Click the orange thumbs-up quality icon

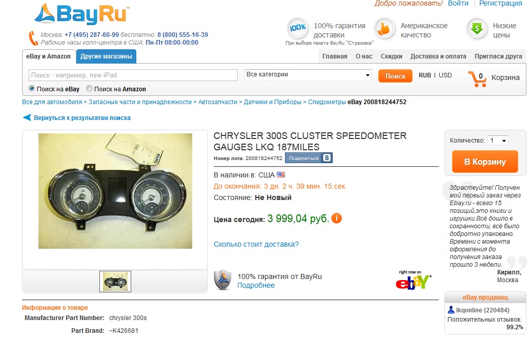(x=384, y=29)
